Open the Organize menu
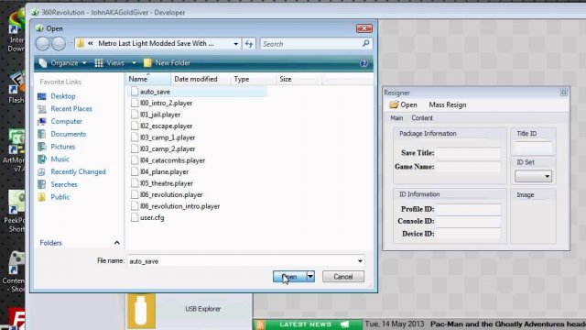This screenshot has width=586, height=330. tap(63, 63)
